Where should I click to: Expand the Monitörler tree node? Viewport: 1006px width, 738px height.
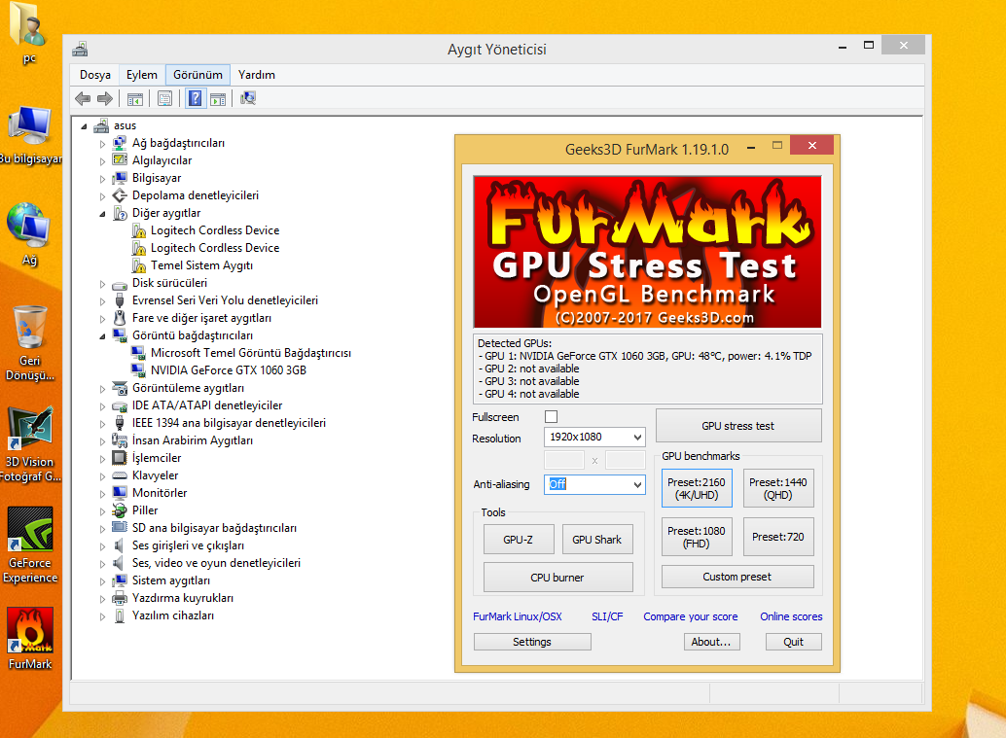click(x=103, y=494)
